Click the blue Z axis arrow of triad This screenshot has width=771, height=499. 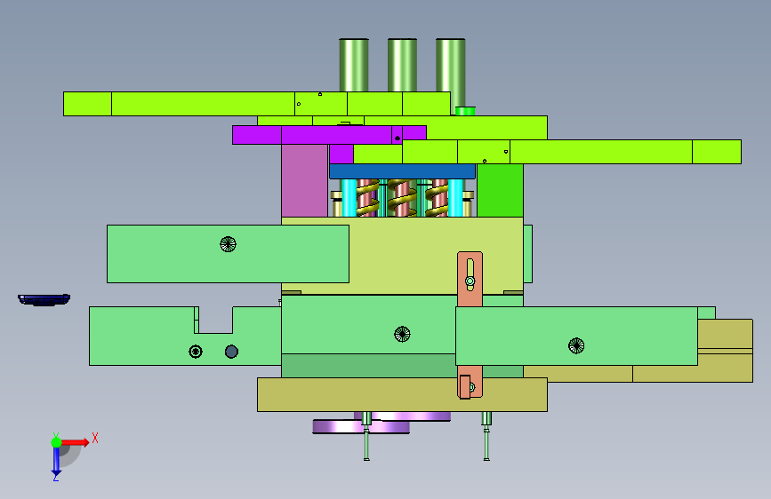pyautogui.click(x=56, y=461)
